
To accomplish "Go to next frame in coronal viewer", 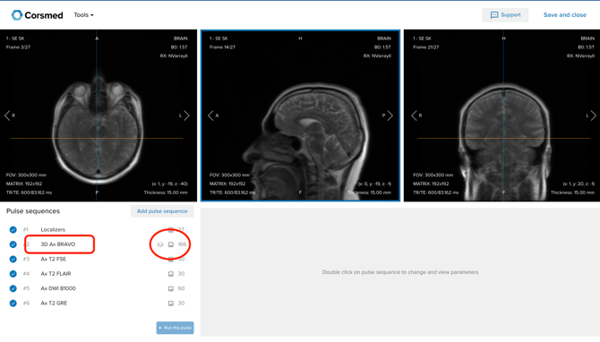I will (x=593, y=115).
